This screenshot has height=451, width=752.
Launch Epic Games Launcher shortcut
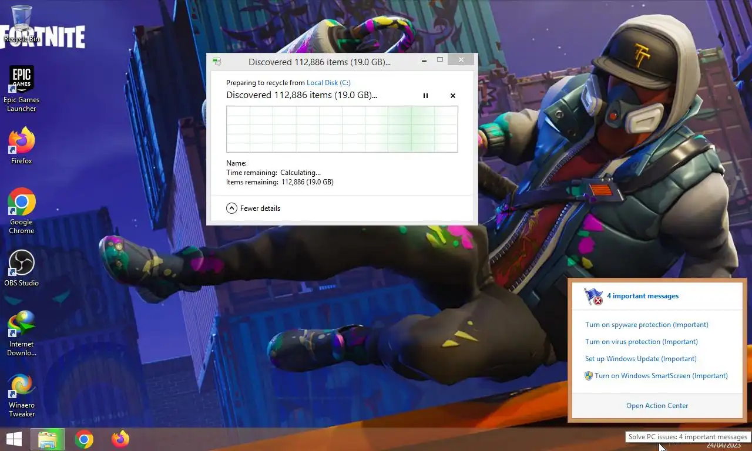click(x=21, y=89)
